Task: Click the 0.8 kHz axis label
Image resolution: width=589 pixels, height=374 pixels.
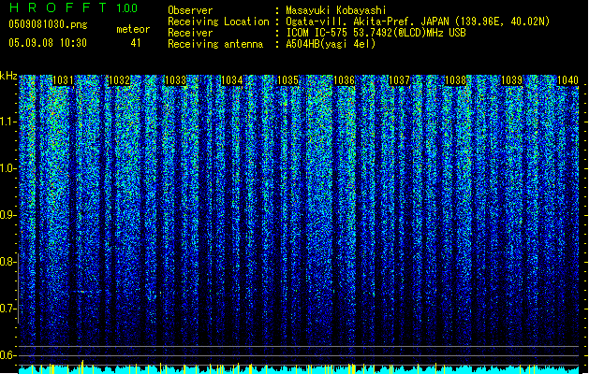Action: pyautogui.click(x=8, y=262)
